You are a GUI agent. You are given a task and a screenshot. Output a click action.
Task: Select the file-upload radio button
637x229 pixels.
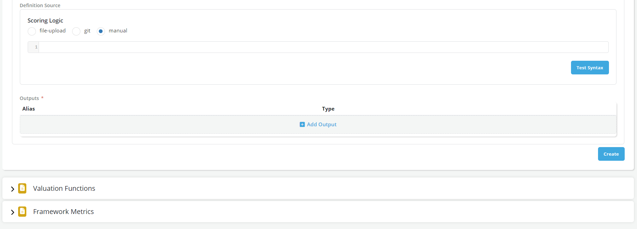click(32, 31)
